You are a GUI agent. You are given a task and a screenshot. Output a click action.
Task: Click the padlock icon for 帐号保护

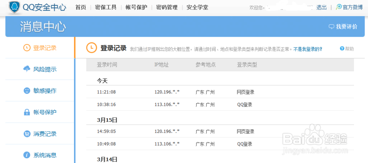[27, 112]
